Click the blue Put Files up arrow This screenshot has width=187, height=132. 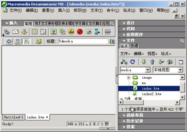pyautogui.click(x=152, y=62)
